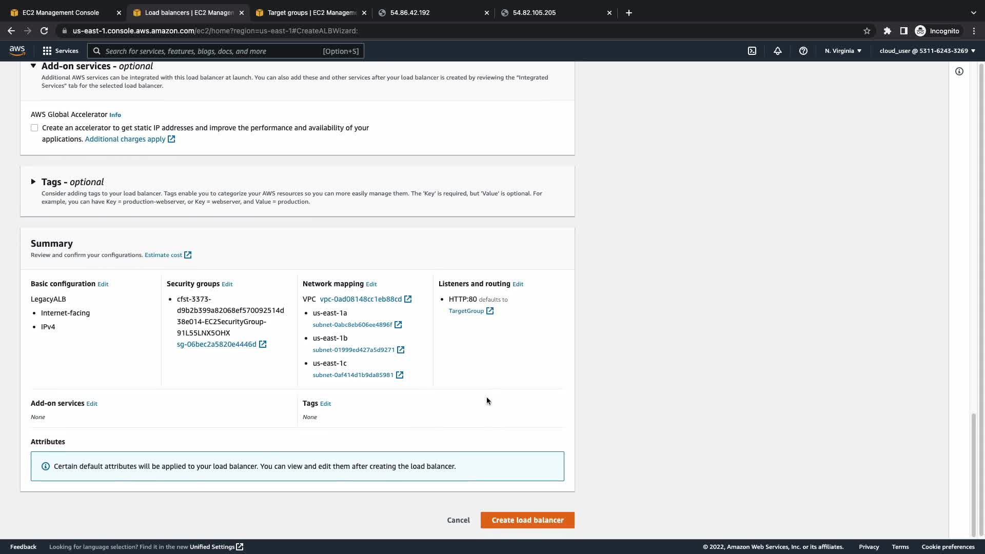
Task: Open the notifications bell
Action: pyautogui.click(x=778, y=51)
